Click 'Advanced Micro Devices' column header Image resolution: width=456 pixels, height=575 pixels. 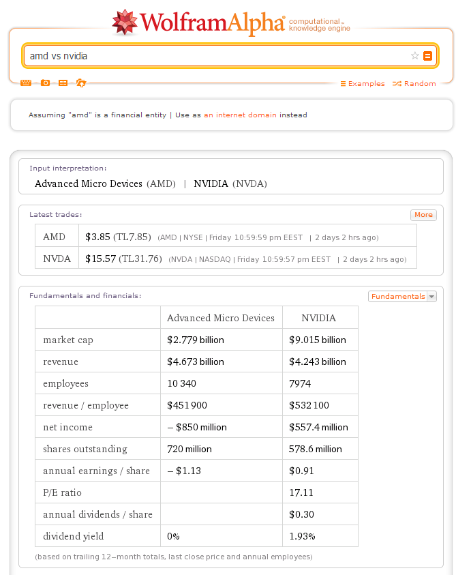point(221,318)
